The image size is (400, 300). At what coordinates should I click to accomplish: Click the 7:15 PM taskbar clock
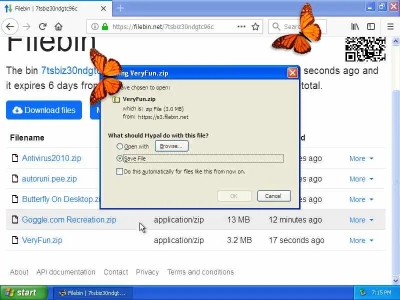tap(381, 292)
